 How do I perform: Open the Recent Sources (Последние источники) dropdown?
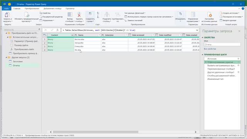pyautogui.click(x=231, y=17)
